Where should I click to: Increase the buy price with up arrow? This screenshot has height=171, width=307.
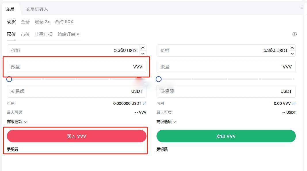[143, 48]
